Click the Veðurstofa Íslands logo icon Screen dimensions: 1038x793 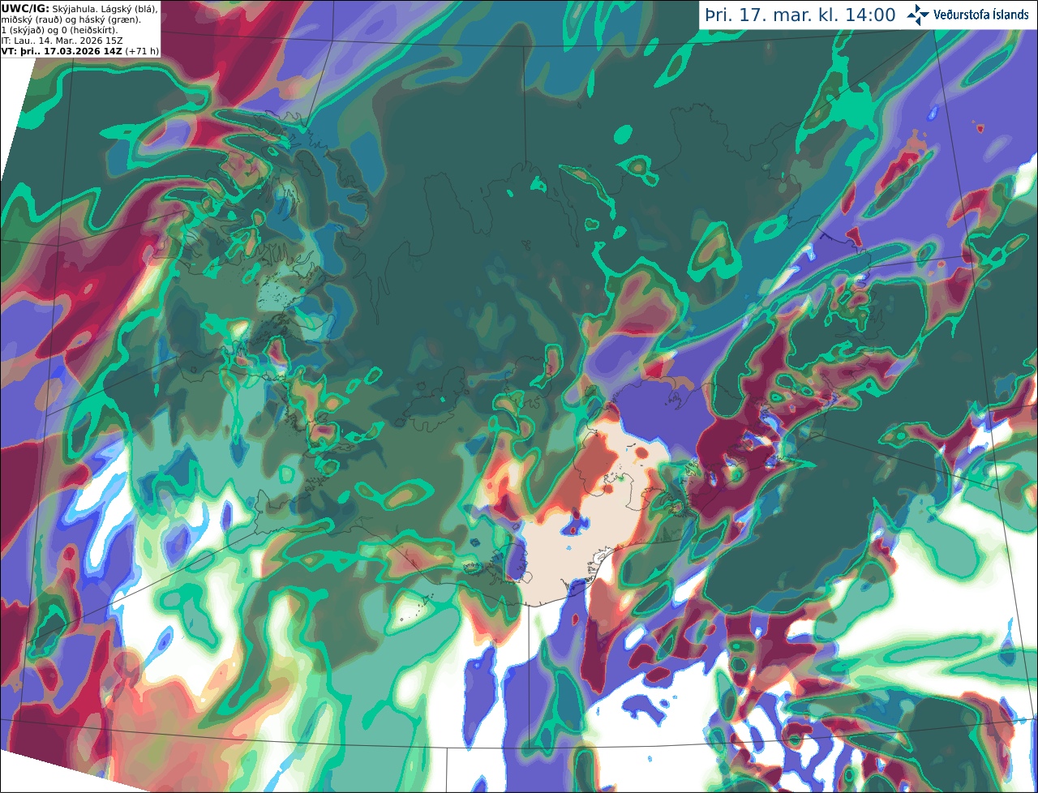click(918, 15)
